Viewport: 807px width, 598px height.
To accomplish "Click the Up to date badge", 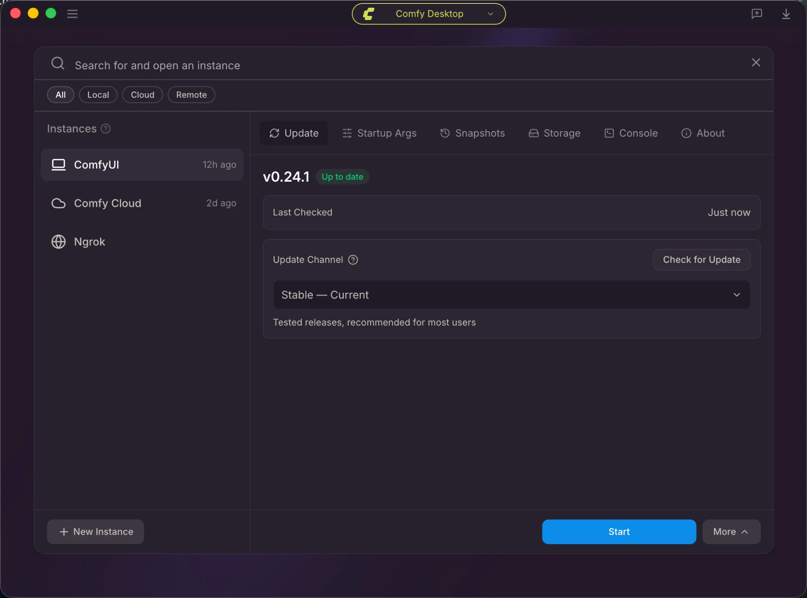I will tap(342, 177).
